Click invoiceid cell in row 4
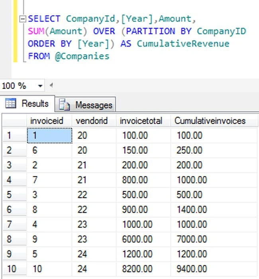Image resolution: width=259 pixels, height=279 pixels. [x=49, y=180]
